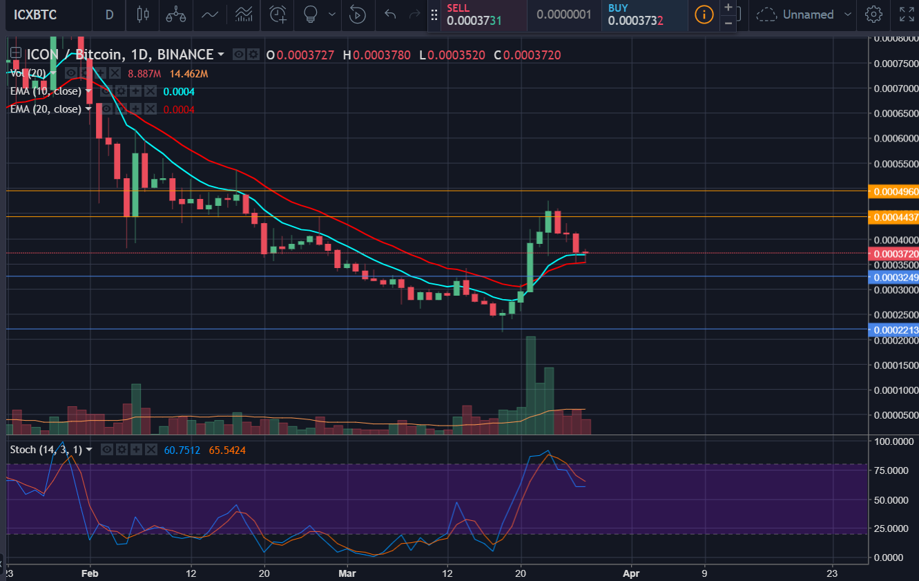The image size is (919, 581).
Task: Click the cyan EMA (10) value 0.0004
Action: [x=179, y=91]
